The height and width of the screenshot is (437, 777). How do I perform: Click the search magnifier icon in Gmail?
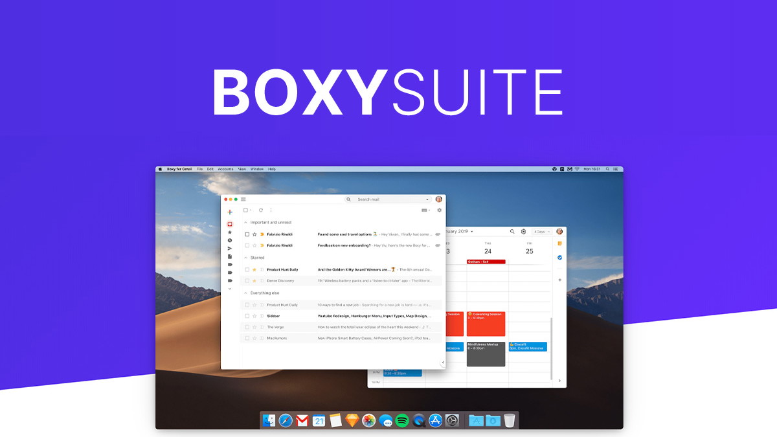pos(348,199)
